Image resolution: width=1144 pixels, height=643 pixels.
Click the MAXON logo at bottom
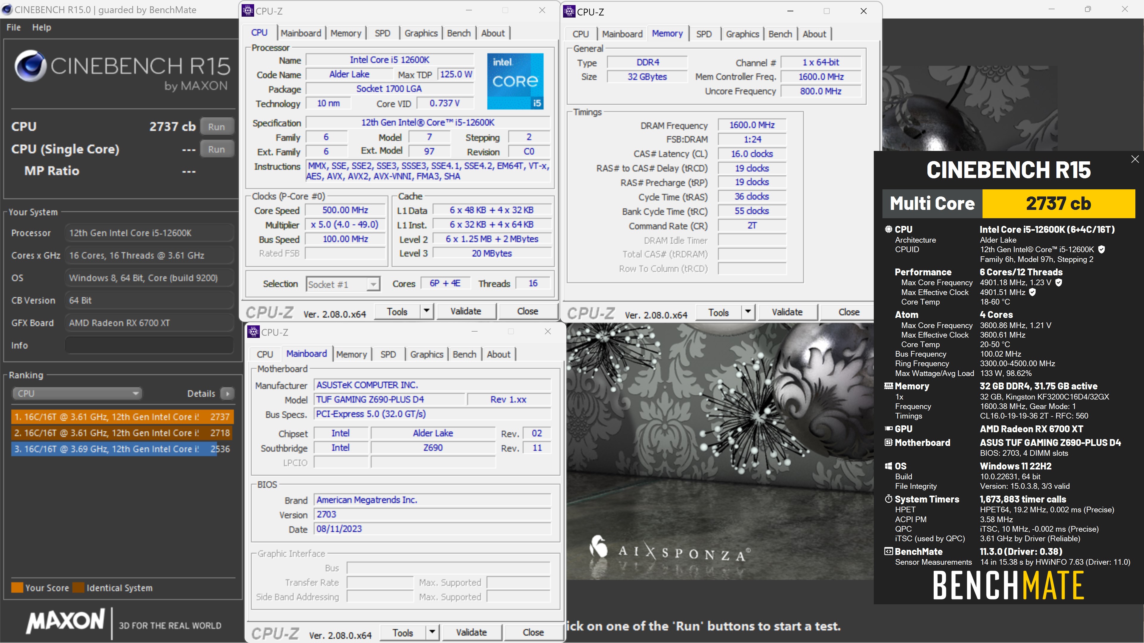66,621
